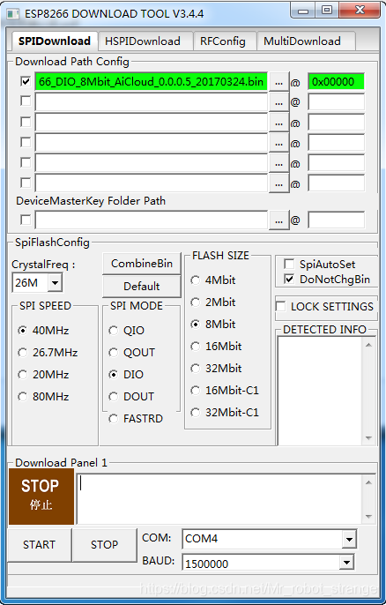
Task: Select the MultiDownload tab
Action: tap(306, 41)
